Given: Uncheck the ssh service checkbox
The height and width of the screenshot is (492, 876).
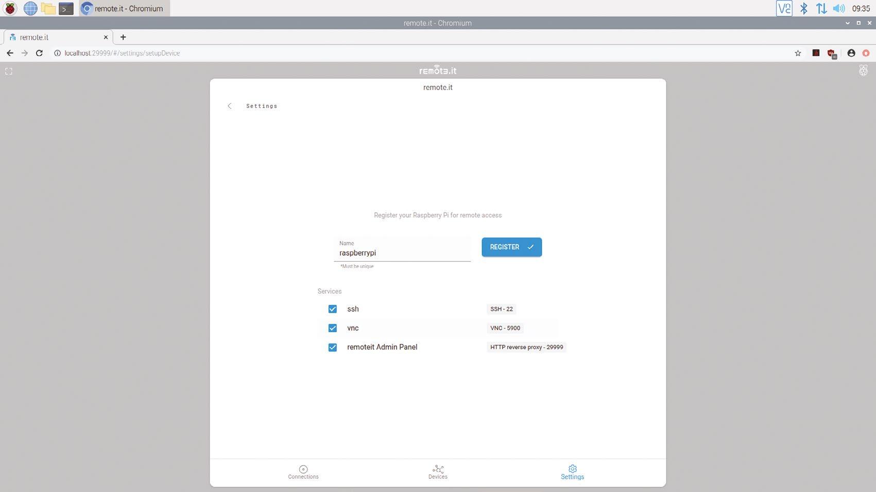Looking at the screenshot, I should [x=333, y=309].
